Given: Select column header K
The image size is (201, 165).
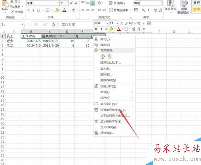Looking at the screenshot, I should click(174, 32).
